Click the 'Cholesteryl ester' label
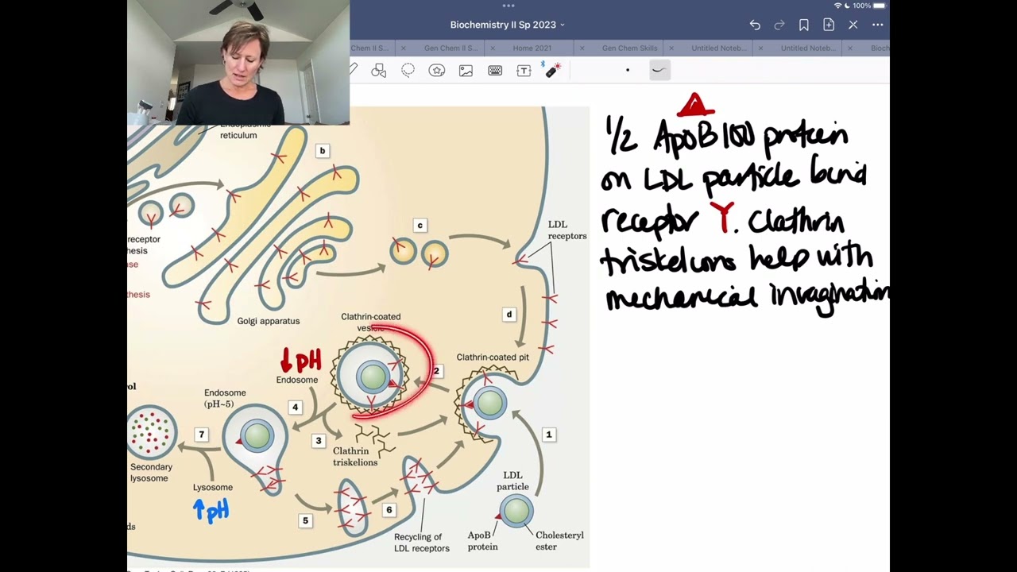 (x=559, y=541)
